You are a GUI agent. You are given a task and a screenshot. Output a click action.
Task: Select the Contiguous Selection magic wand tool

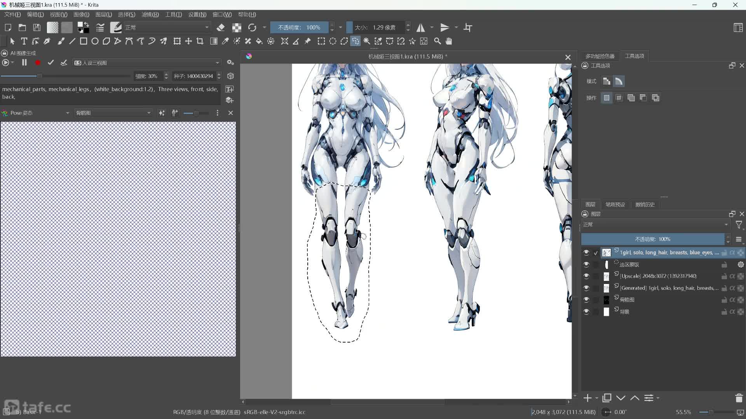pyautogui.click(x=367, y=41)
